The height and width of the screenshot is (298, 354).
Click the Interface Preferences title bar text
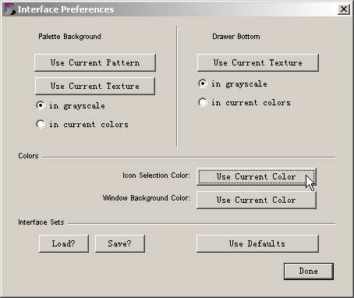tap(65, 9)
